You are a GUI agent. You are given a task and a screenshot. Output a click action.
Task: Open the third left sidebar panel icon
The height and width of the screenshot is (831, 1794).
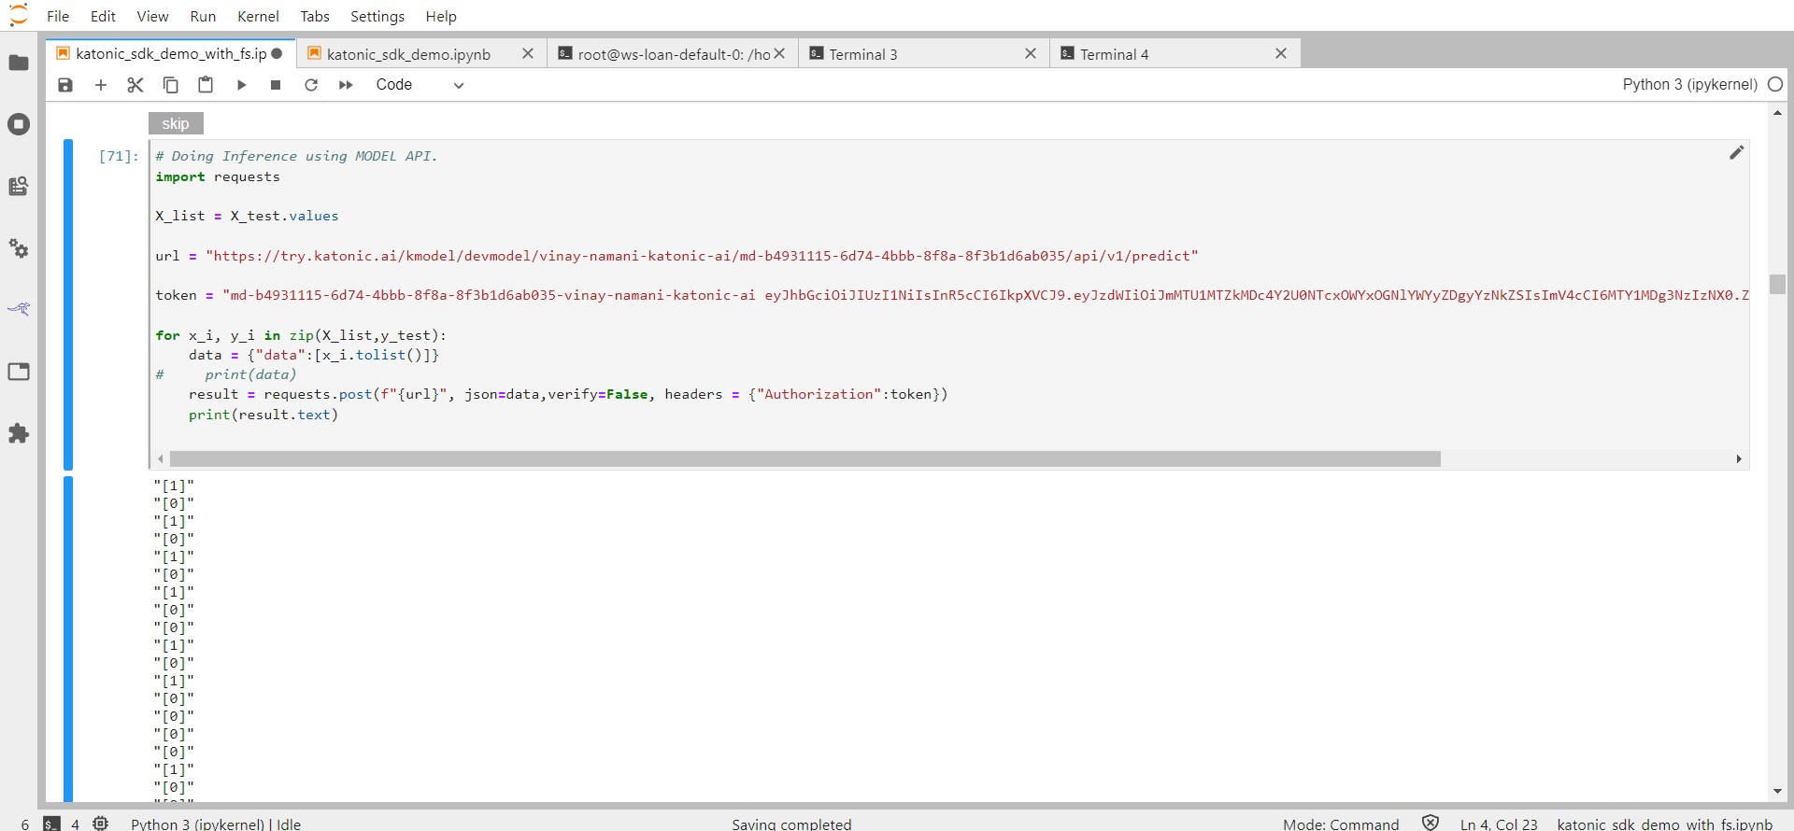(19, 186)
